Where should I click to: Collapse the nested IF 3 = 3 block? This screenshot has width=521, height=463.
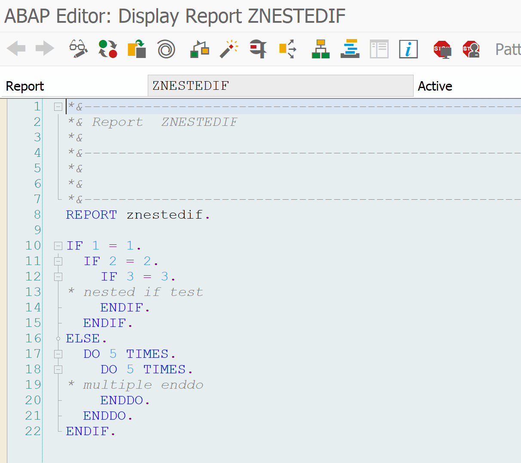pos(58,276)
